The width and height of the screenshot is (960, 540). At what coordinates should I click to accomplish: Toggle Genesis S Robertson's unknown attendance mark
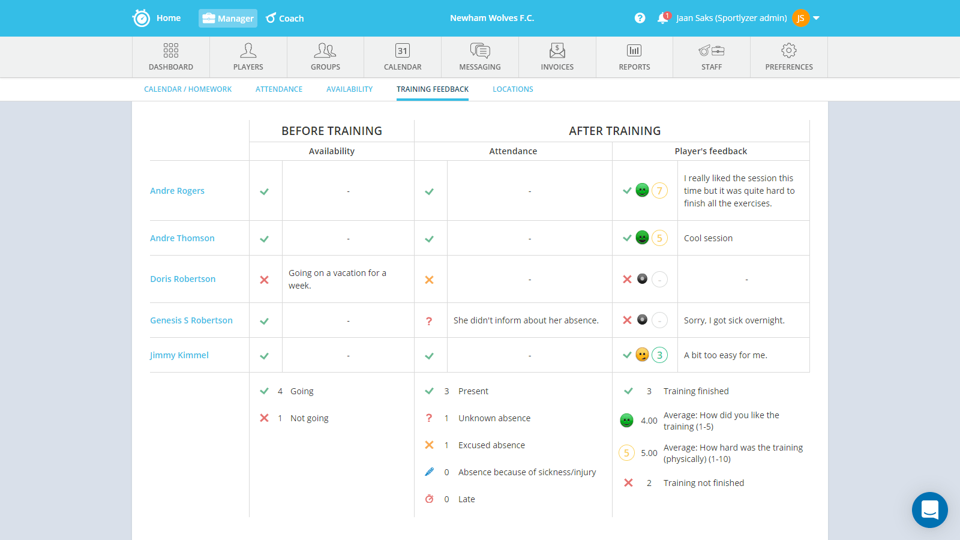[x=429, y=321]
